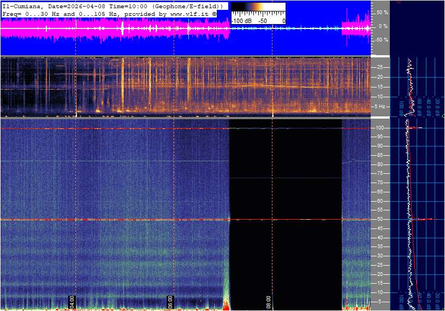The image size is (445, 311).
Task: Click the -100 dB label on color scale
Action: (x=241, y=21)
